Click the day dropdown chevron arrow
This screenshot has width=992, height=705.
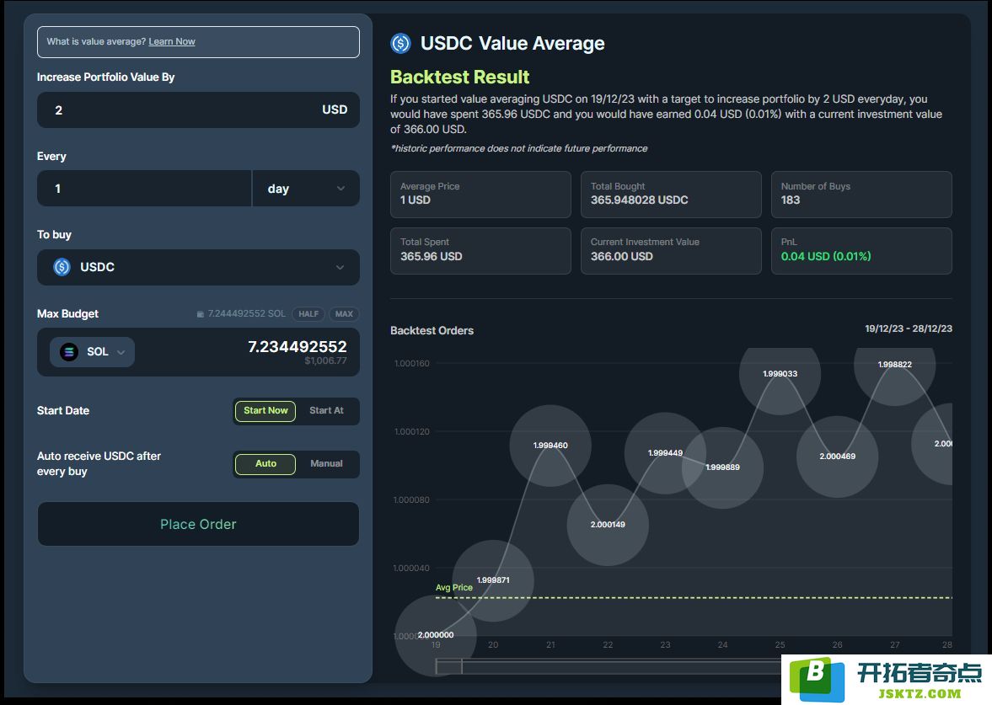(x=340, y=189)
